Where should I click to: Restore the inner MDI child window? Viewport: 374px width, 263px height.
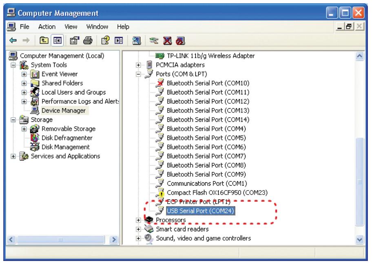[x=349, y=26]
